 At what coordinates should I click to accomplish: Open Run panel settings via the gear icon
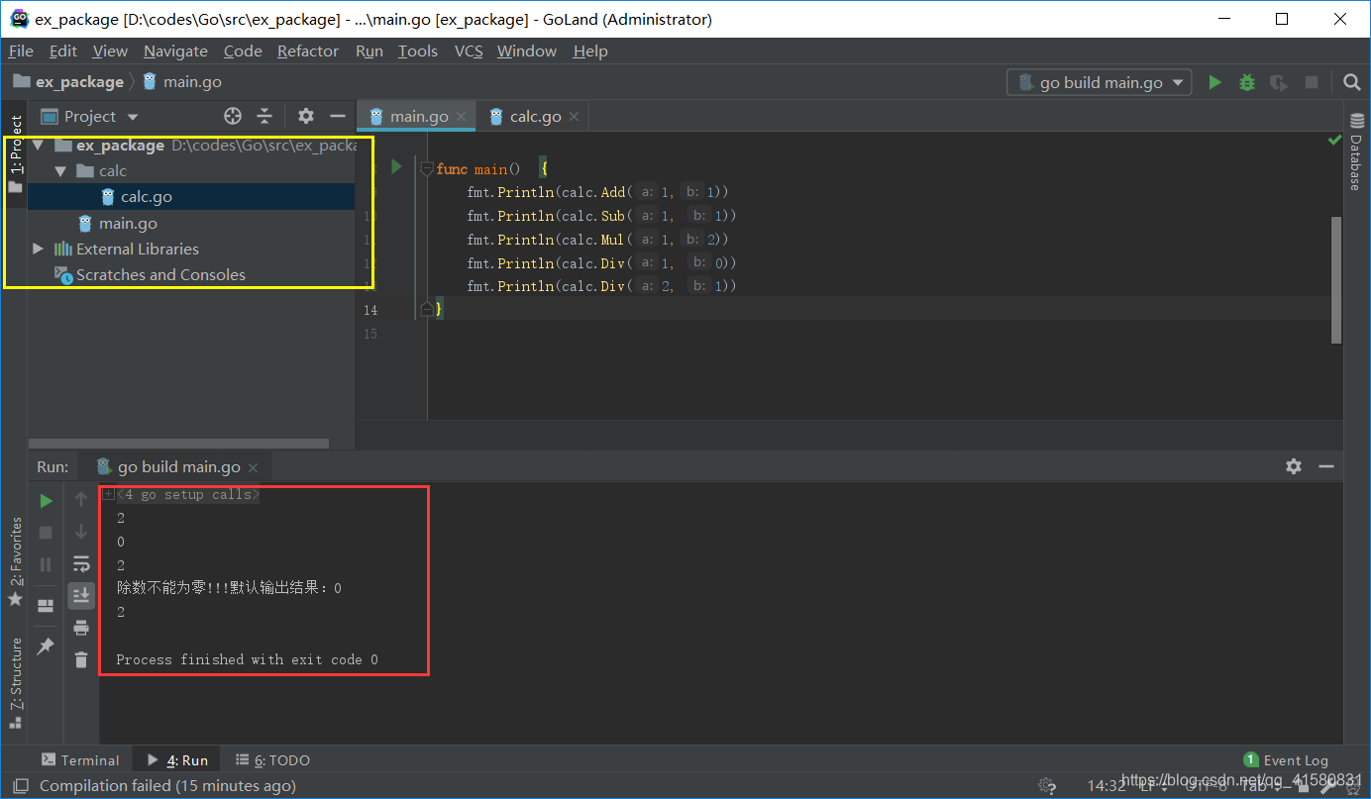1293,466
